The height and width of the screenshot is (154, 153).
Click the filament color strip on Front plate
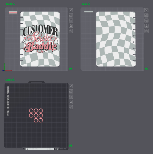tap(13, 13)
